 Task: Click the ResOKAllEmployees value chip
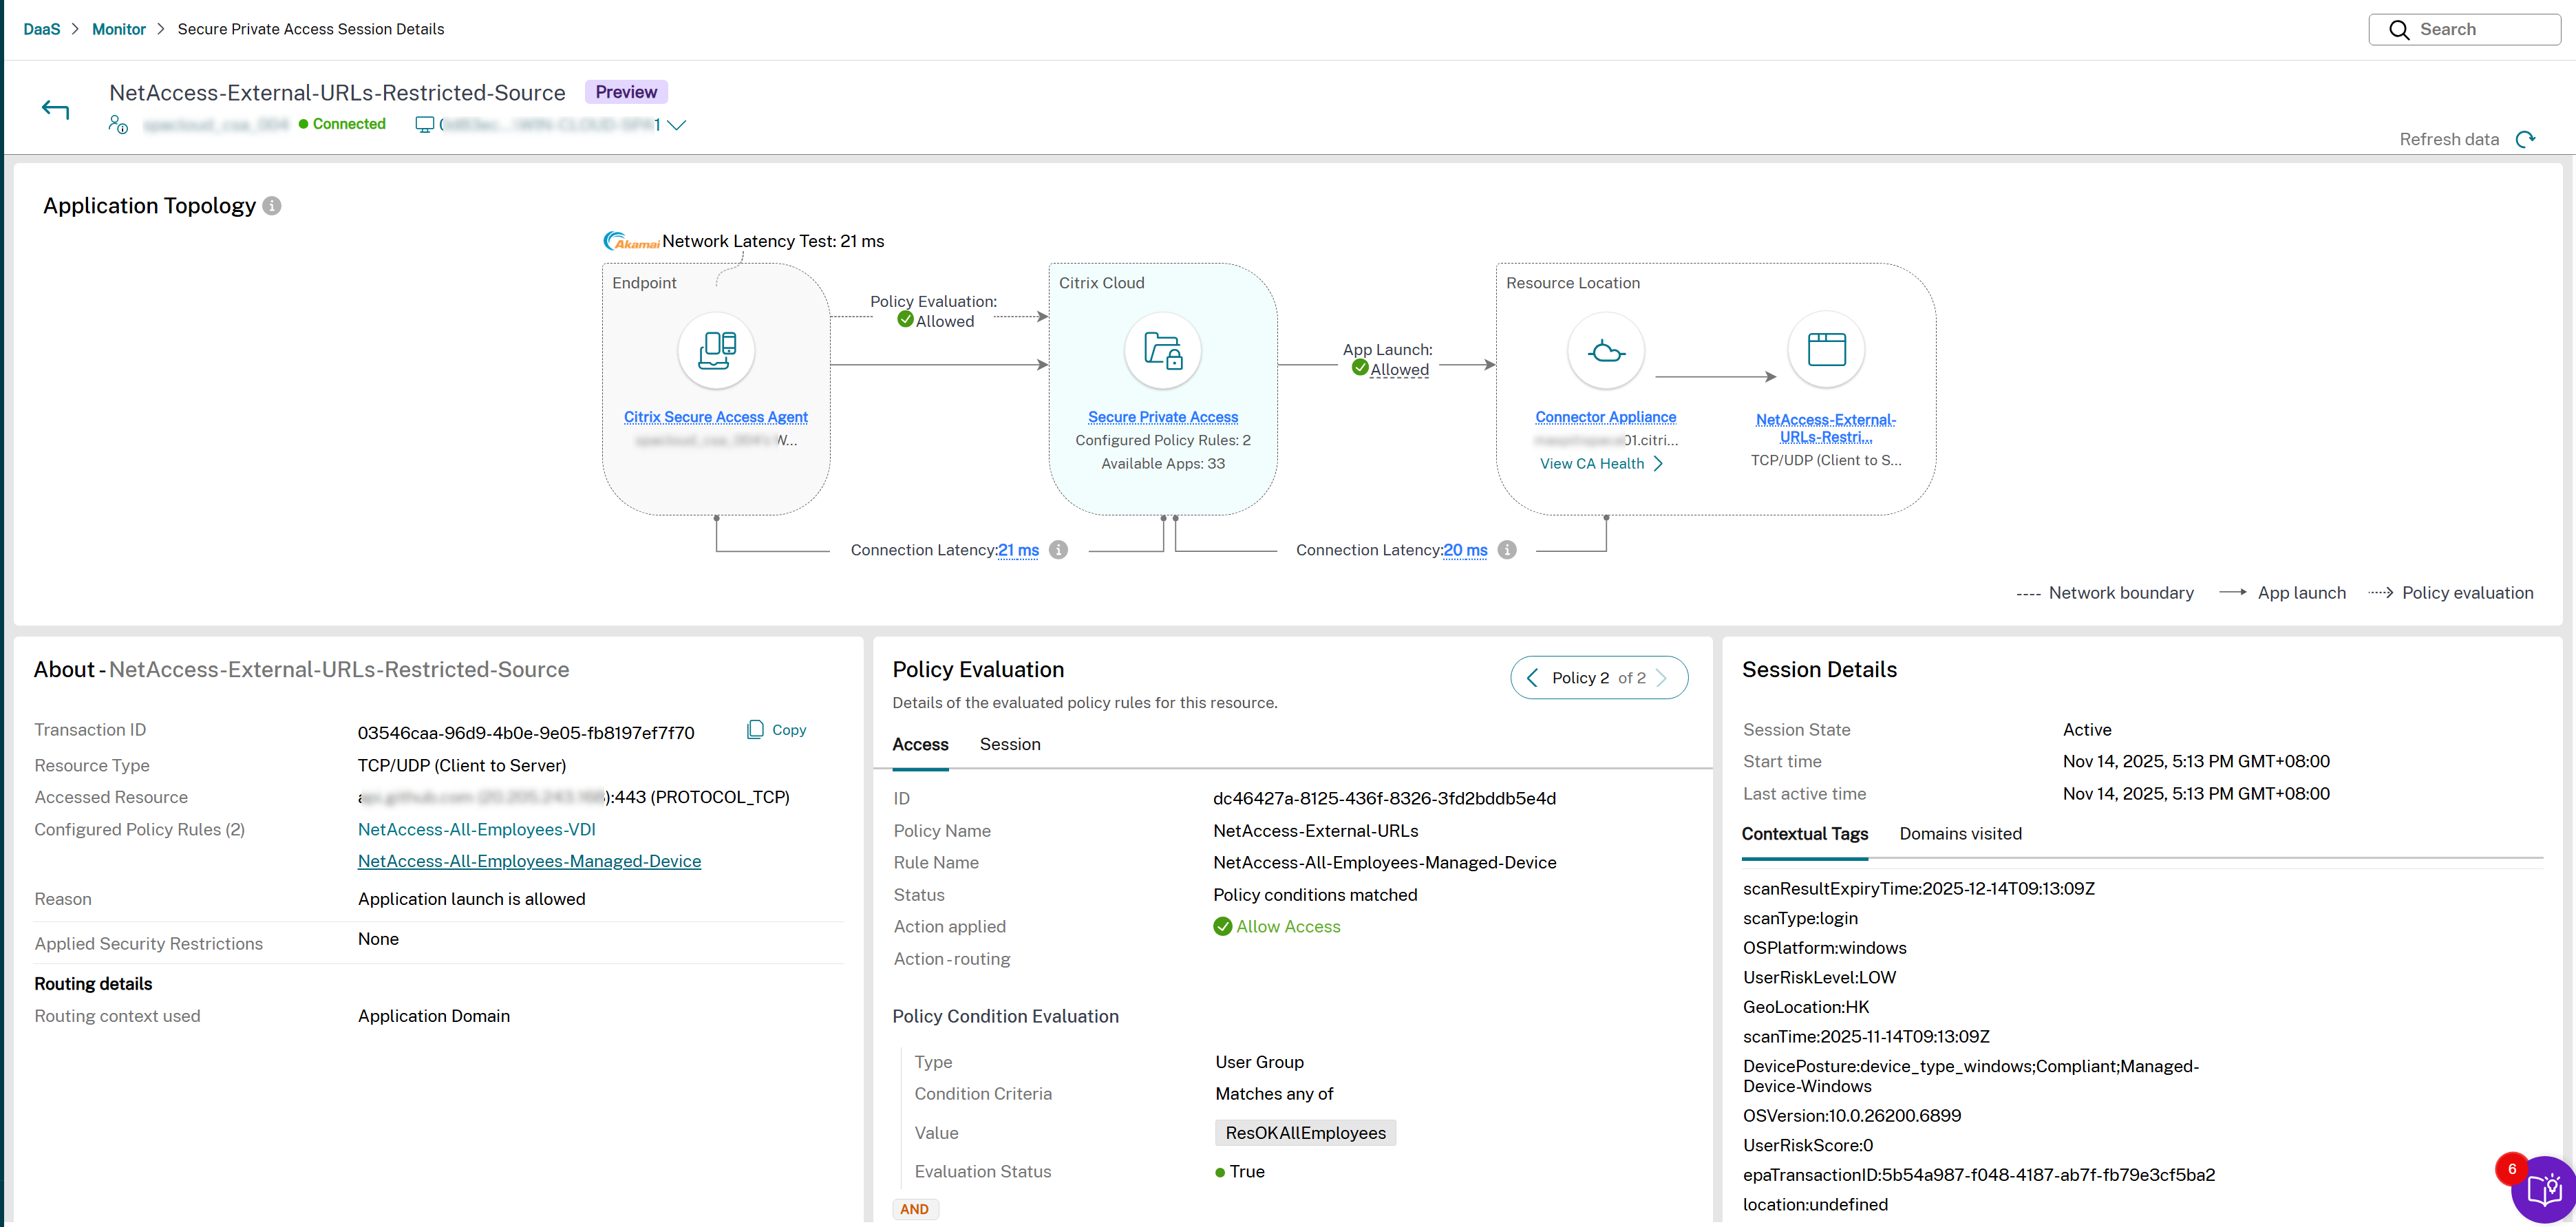[1305, 1133]
